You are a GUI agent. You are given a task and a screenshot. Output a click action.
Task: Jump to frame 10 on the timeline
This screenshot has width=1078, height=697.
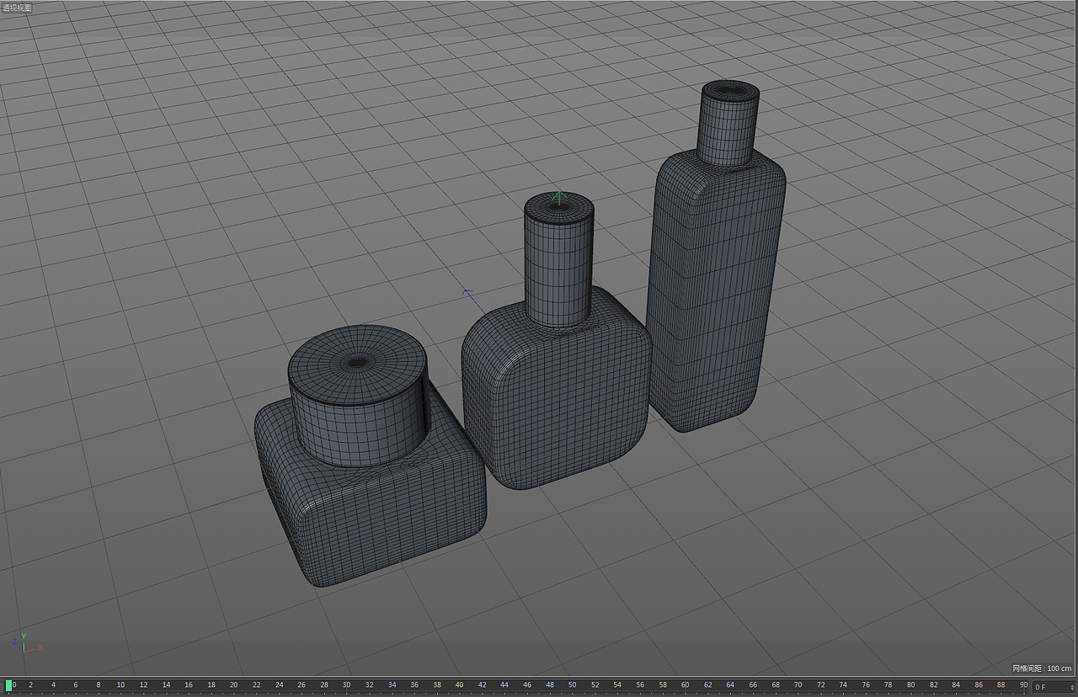pos(120,685)
